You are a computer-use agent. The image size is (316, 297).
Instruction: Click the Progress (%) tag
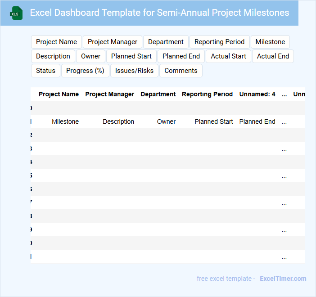click(x=85, y=71)
